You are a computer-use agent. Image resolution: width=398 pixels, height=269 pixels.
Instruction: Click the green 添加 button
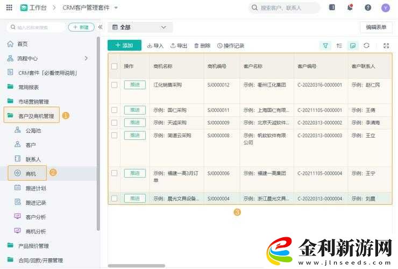coord(124,46)
